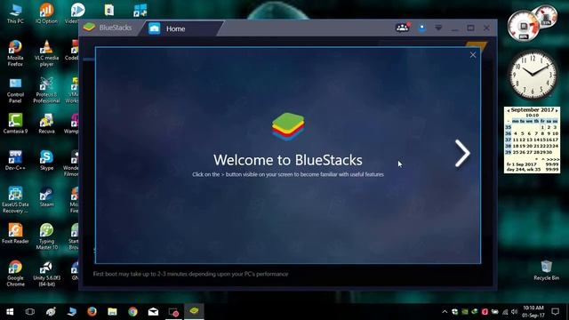The width and height of the screenshot is (569, 320).
Task: Advance to the next welcome slide arrow
Action: [462, 154]
